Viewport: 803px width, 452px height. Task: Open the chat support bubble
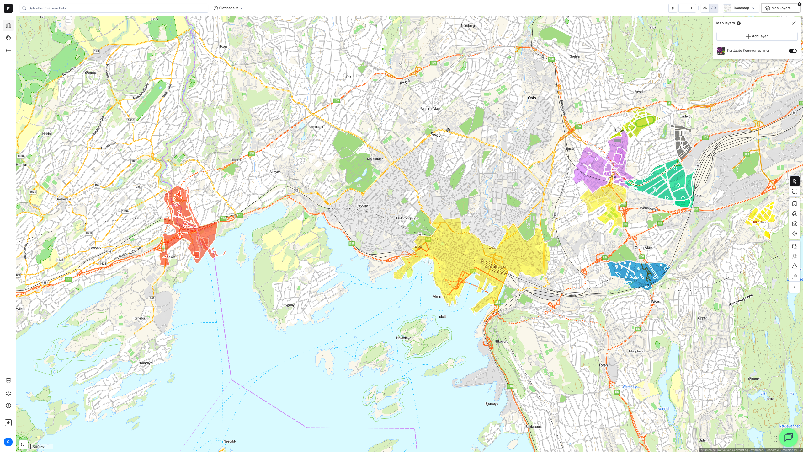tap(789, 437)
